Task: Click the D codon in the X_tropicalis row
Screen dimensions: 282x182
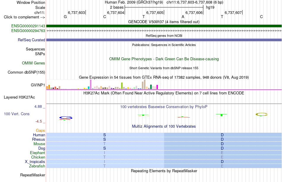Action: pyautogui.click(x=222, y=162)
